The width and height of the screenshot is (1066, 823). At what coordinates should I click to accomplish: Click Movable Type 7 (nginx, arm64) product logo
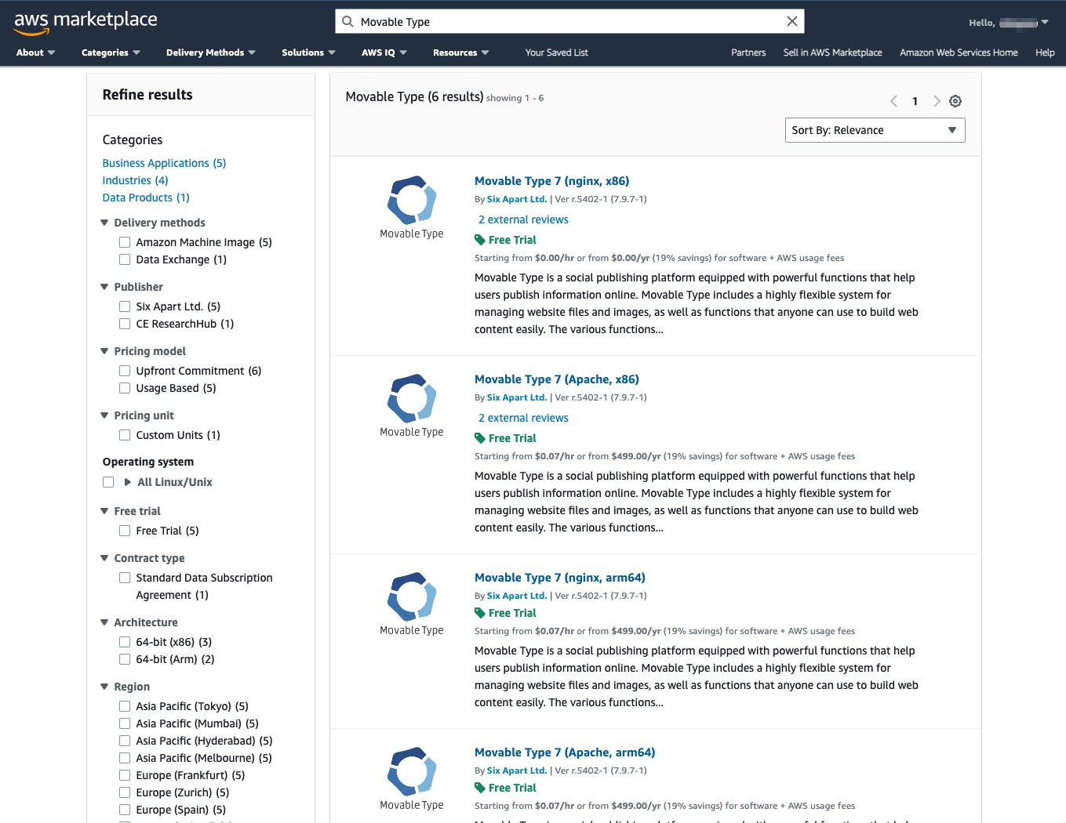411,596
